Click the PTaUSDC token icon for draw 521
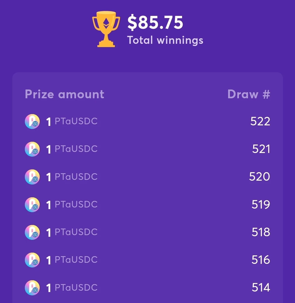 (32, 149)
